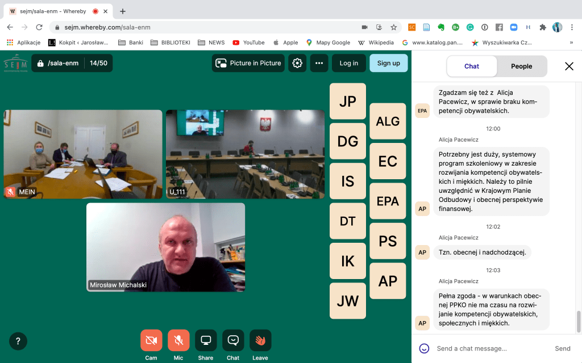Click the Log in button
Image resolution: width=582 pixels, height=363 pixels.
tap(348, 63)
